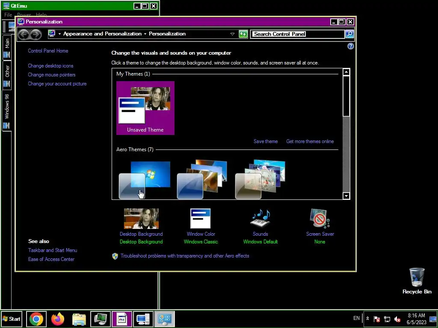The image size is (438, 328).
Task: Click the Search Control Panel field
Action: pos(298,34)
